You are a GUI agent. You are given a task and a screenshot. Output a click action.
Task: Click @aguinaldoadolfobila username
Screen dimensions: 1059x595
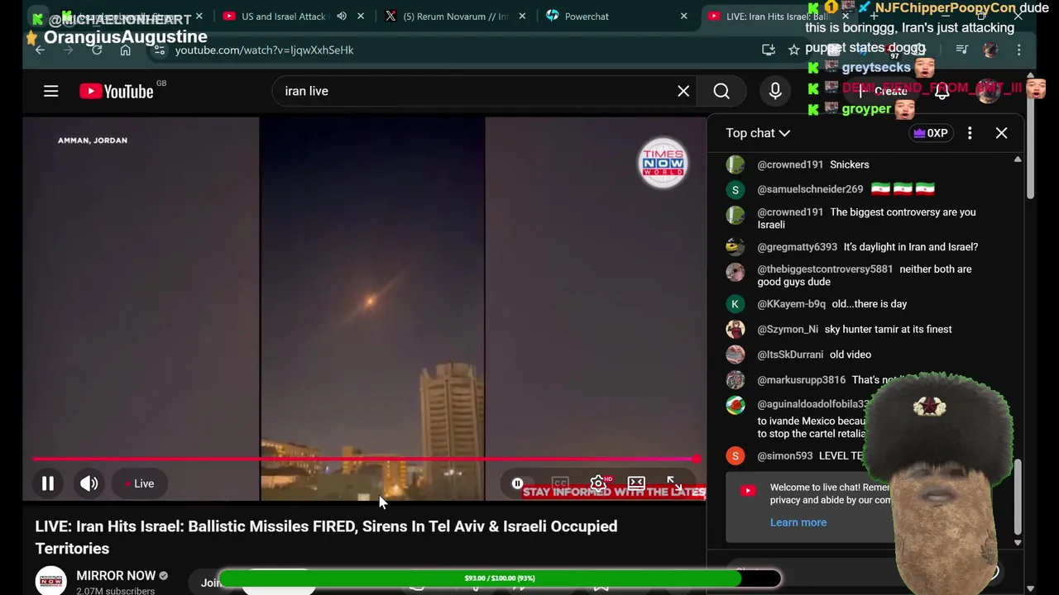pos(812,405)
